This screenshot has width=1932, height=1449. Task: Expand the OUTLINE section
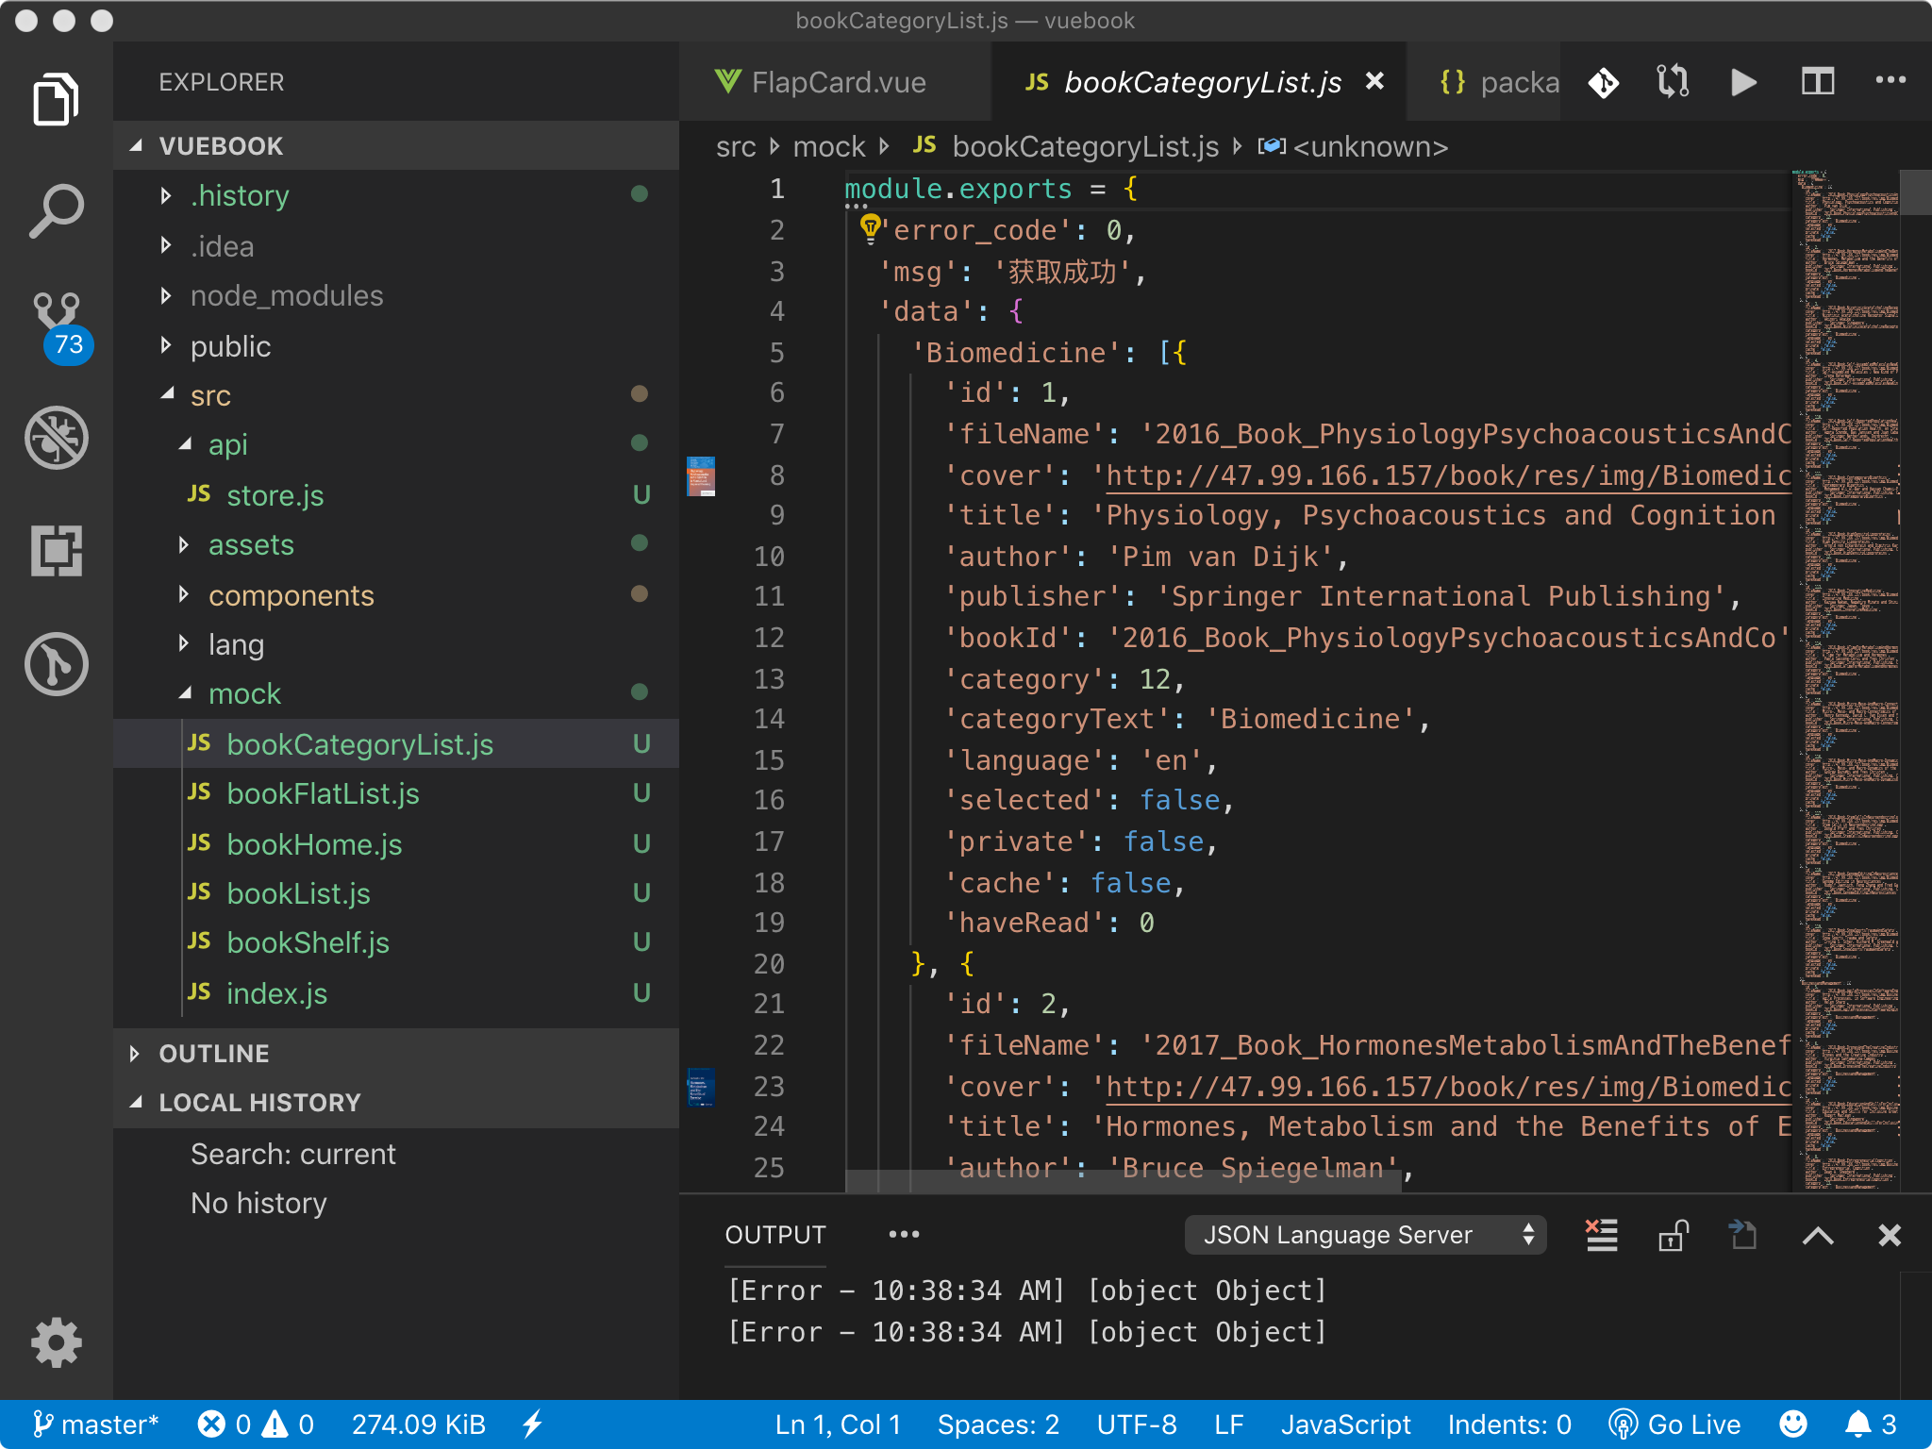point(214,1054)
